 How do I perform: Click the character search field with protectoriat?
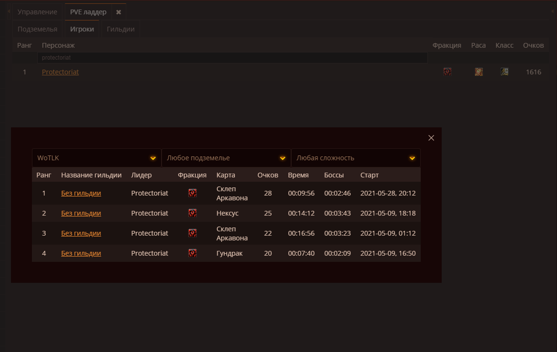tap(233, 58)
